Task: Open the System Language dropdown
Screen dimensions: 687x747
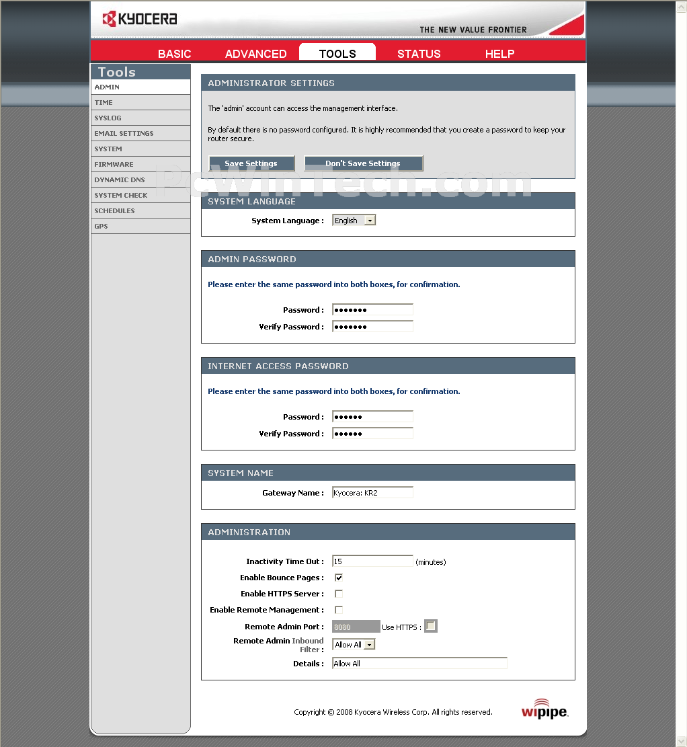Action: tap(354, 220)
